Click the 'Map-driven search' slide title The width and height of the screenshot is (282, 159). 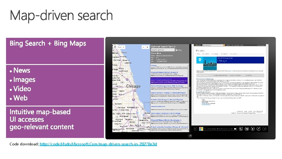pos(61,16)
